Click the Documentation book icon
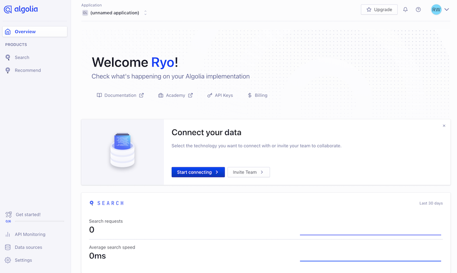Viewport: 457px width, 273px height. pyautogui.click(x=99, y=95)
